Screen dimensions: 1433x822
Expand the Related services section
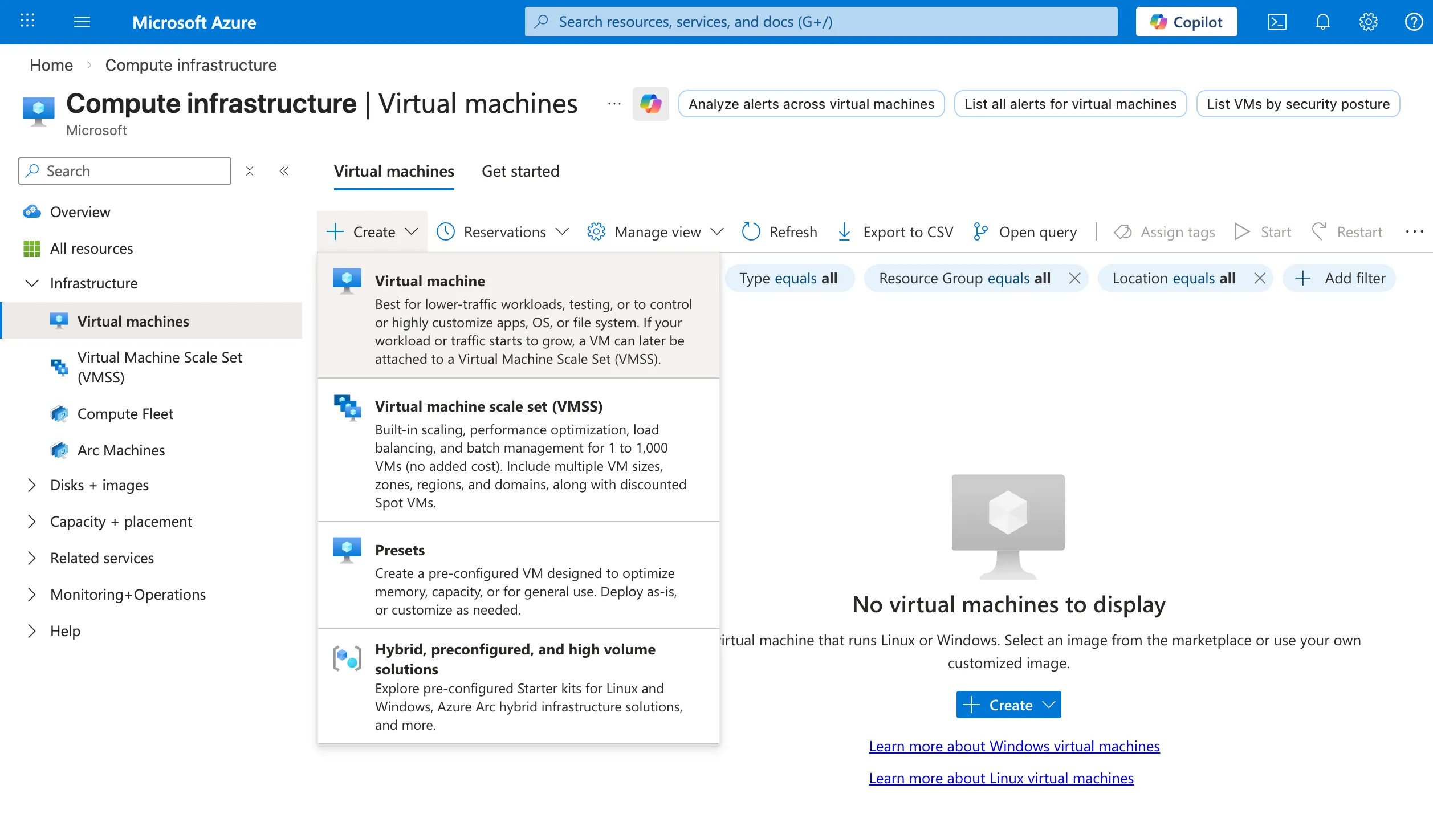click(x=101, y=558)
